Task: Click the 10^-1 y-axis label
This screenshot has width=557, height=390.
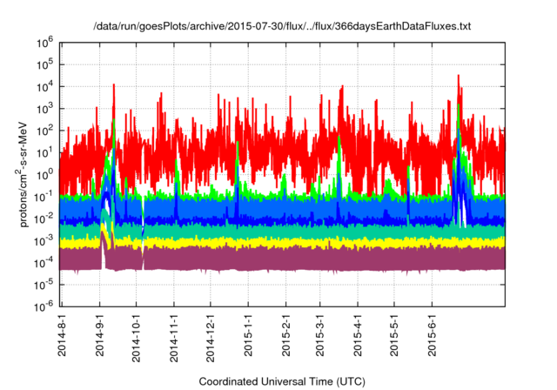Action: click(44, 197)
